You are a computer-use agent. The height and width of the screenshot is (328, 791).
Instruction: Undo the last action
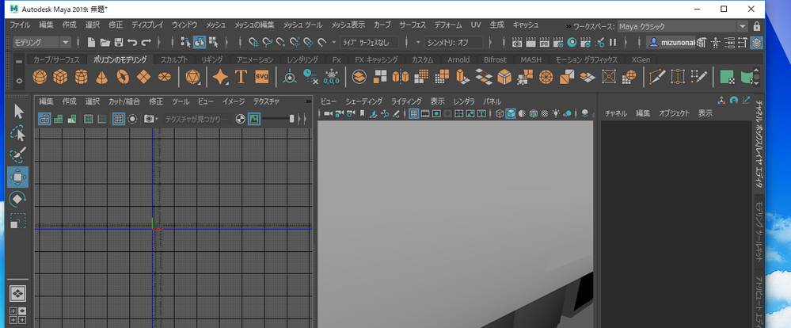click(132, 43)
